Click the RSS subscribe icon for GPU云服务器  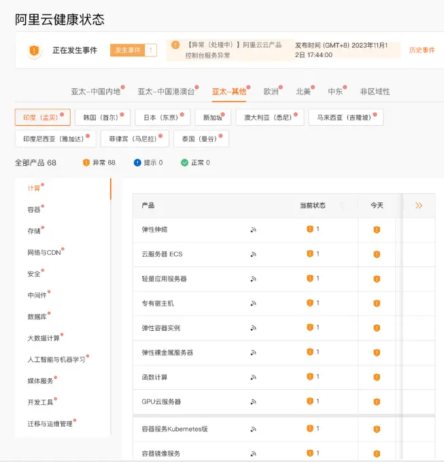253,402
